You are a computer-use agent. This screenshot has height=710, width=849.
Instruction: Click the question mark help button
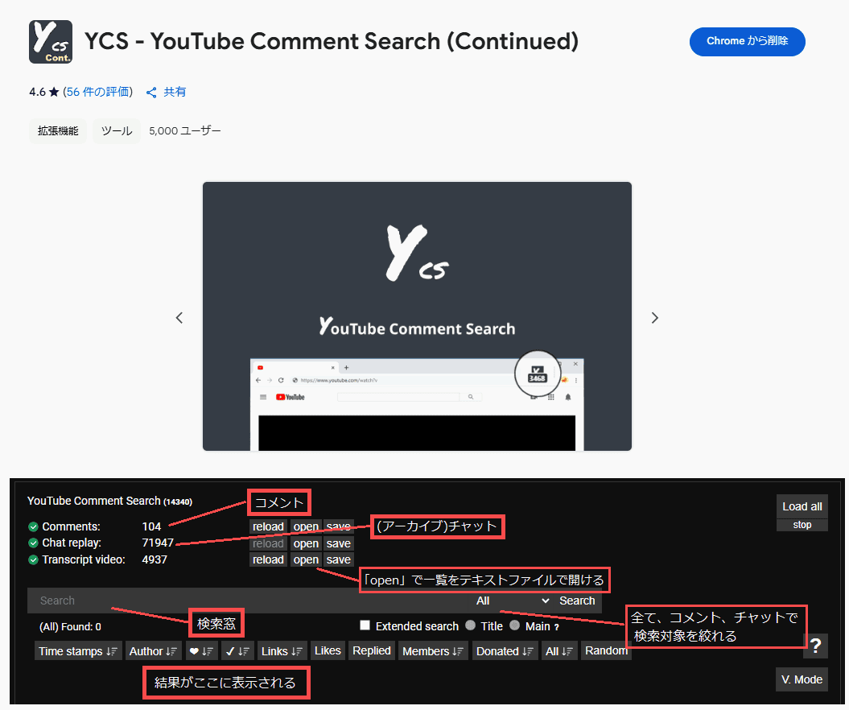(815, 646)
